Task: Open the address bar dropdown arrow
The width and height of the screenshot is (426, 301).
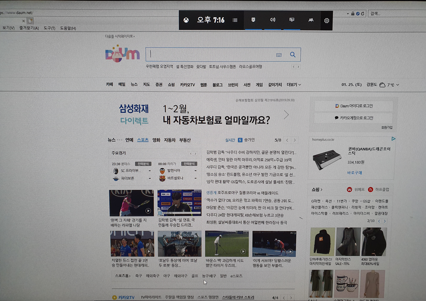Action: pyautogui.click(x=347, y=14)
